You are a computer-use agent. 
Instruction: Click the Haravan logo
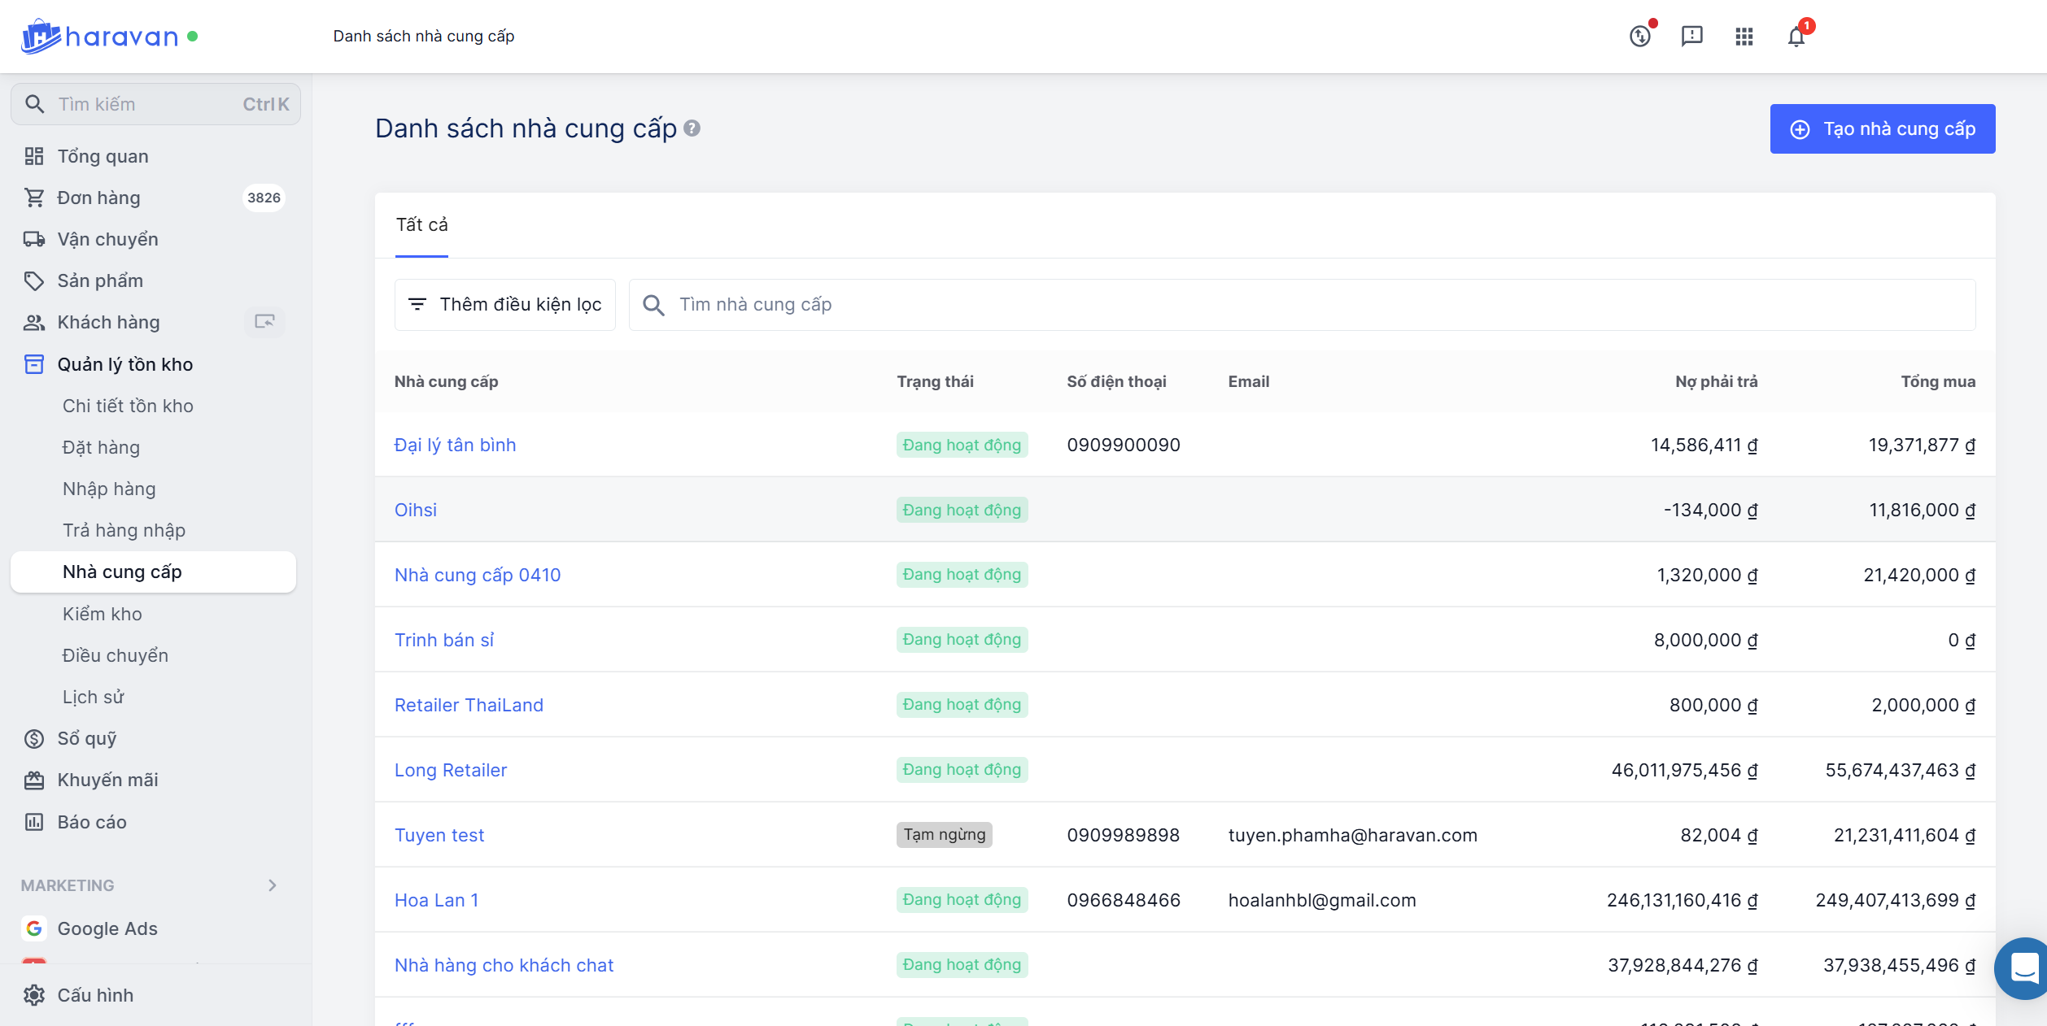(99, 37)
